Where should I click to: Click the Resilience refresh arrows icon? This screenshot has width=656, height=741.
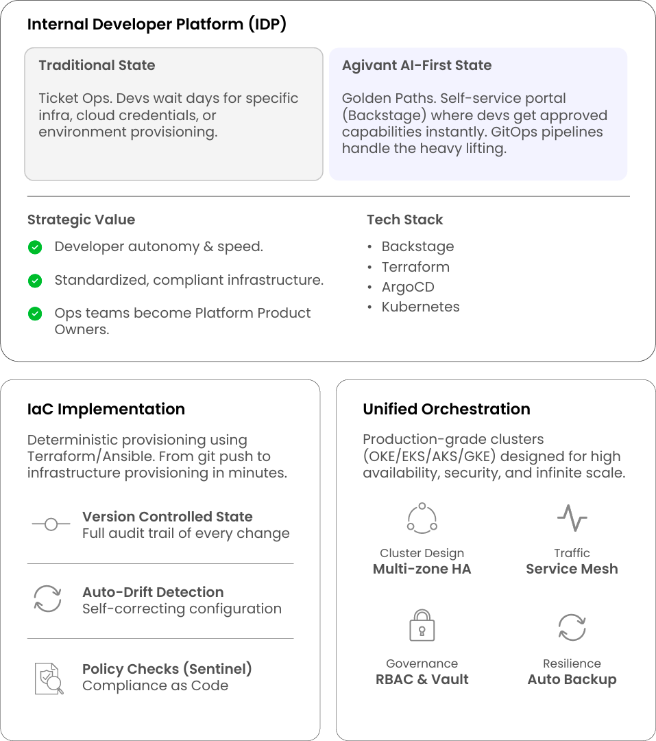coord(572,627)
